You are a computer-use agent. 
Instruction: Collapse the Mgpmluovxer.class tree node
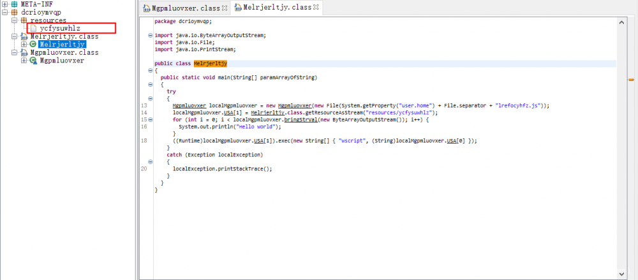pyautogui.click(x=15, y=52)
